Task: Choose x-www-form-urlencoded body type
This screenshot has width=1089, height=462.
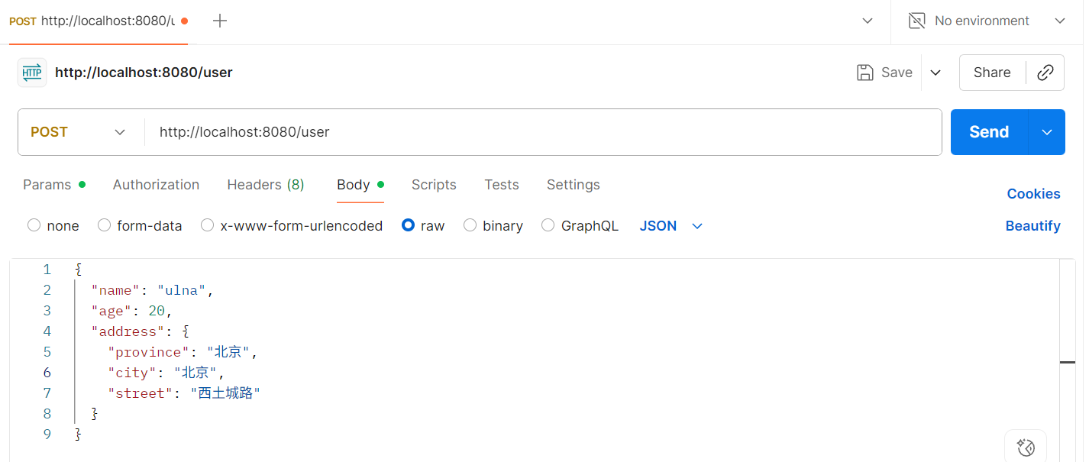Action: point(207,225)
